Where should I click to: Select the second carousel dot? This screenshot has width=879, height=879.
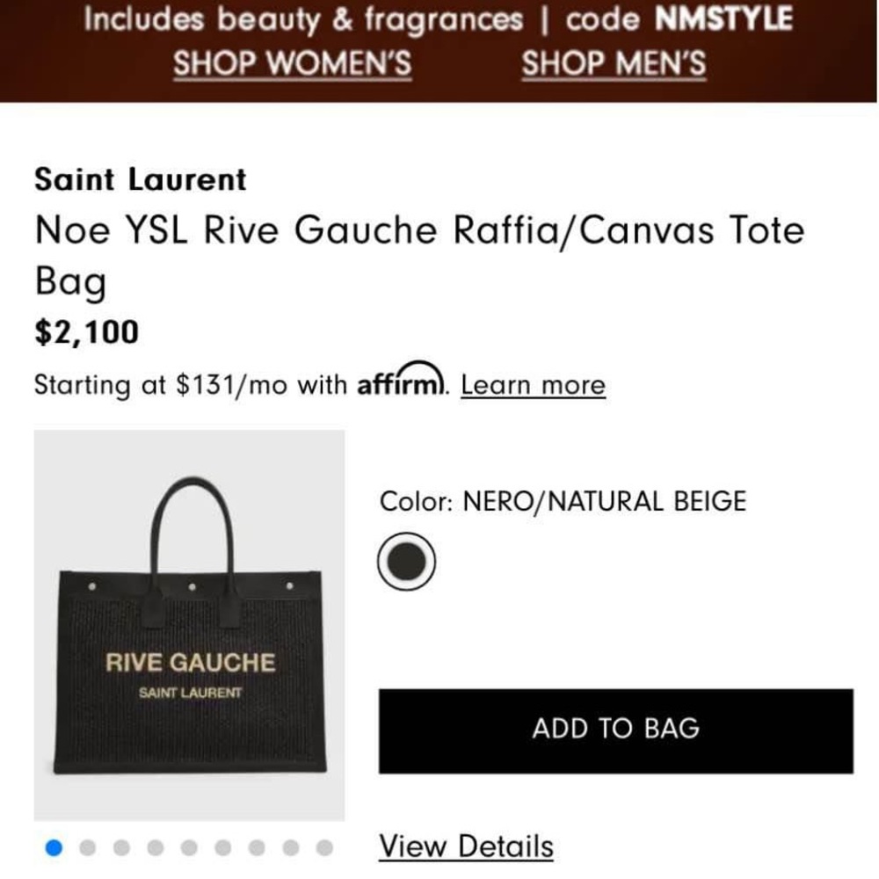(86, 846)
